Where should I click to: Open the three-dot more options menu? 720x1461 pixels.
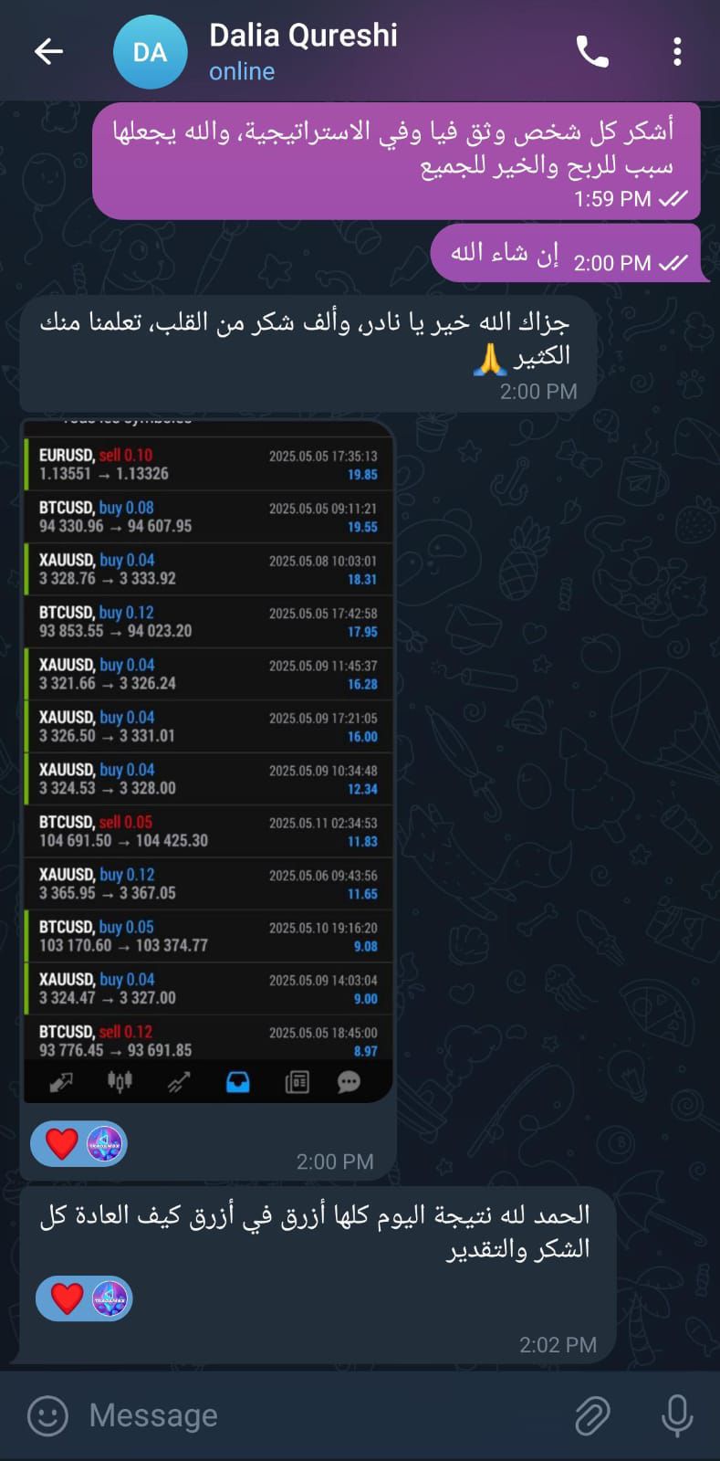pyautogui.click(x=677, y=52)
